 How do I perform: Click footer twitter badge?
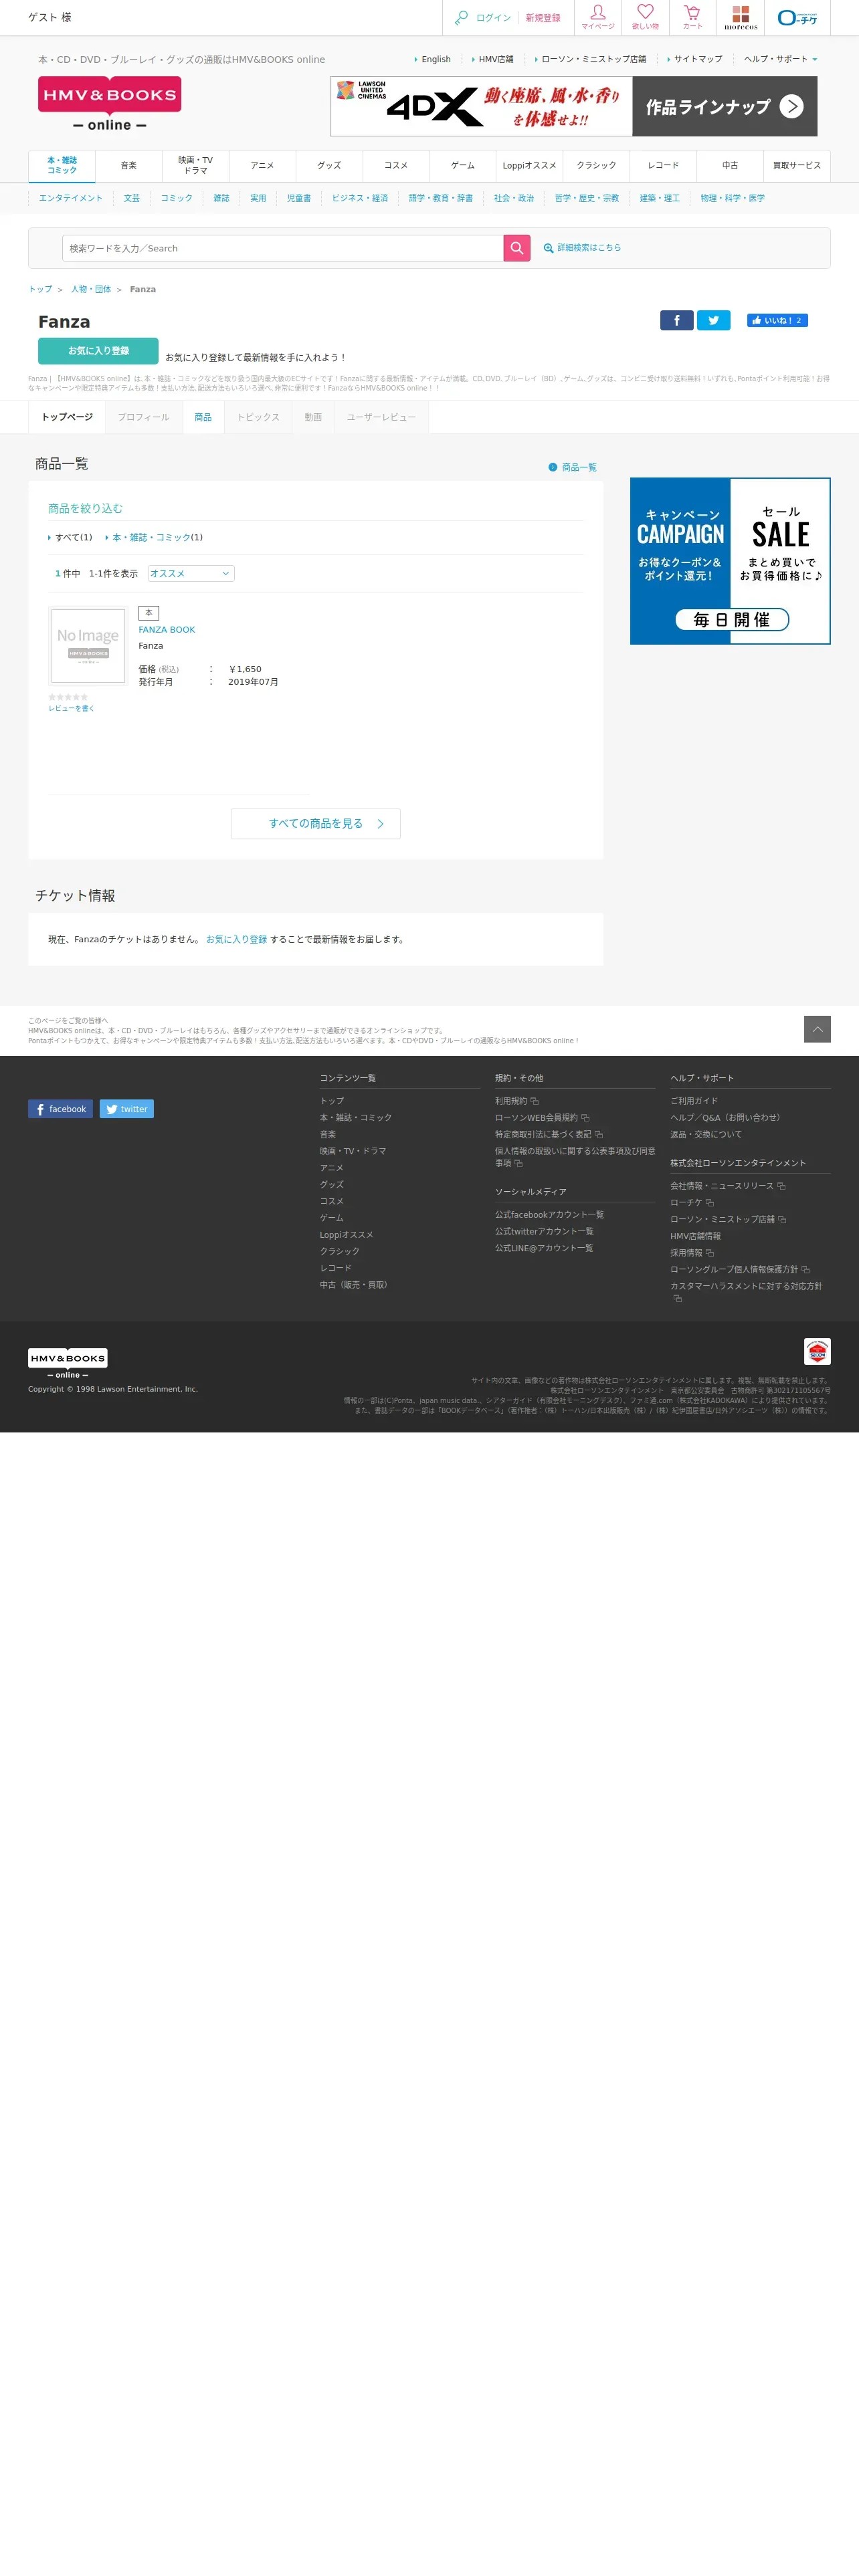pos(127,1109)
